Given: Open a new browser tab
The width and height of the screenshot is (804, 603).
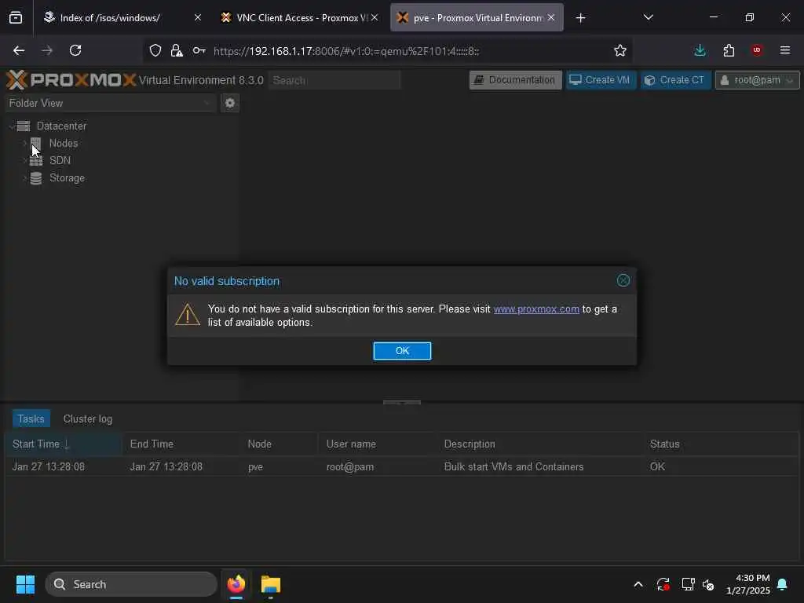Looking at the screenshot, I should pyautogui.click(x=580, y=18).
